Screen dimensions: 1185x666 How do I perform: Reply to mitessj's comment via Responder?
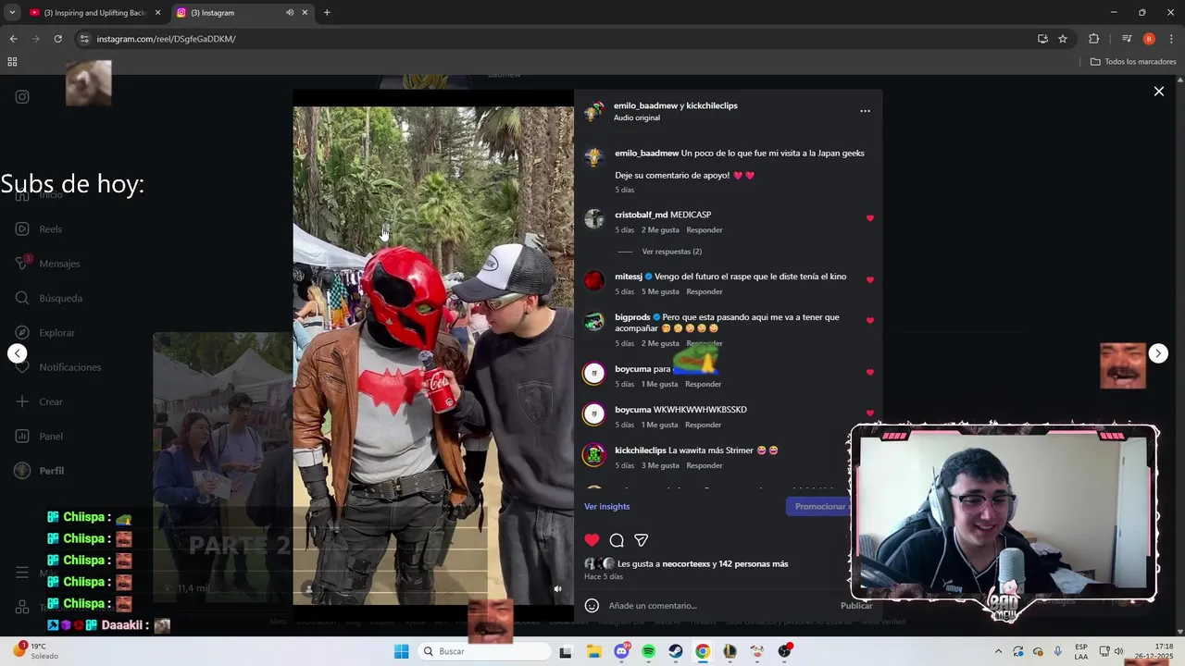705,291
